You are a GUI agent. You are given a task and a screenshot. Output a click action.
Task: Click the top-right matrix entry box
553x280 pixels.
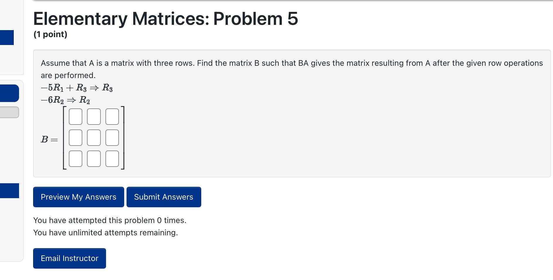click(x=112, y=116)
